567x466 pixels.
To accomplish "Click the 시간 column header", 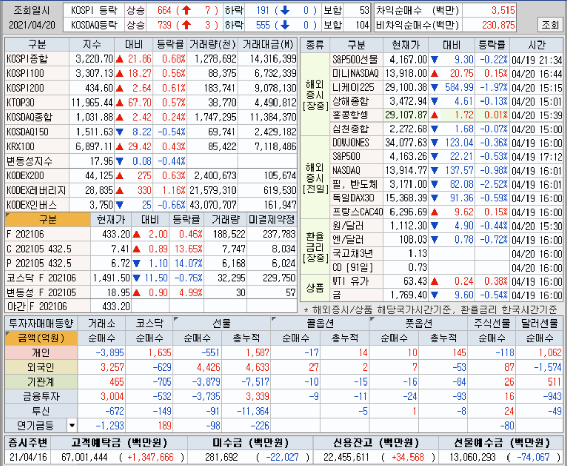I will click(x=536, y=45).
